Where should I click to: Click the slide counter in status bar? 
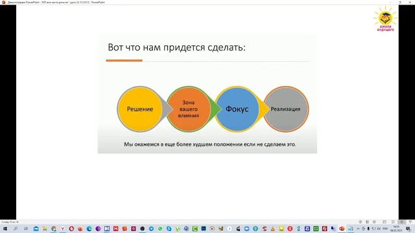(10, 222)
